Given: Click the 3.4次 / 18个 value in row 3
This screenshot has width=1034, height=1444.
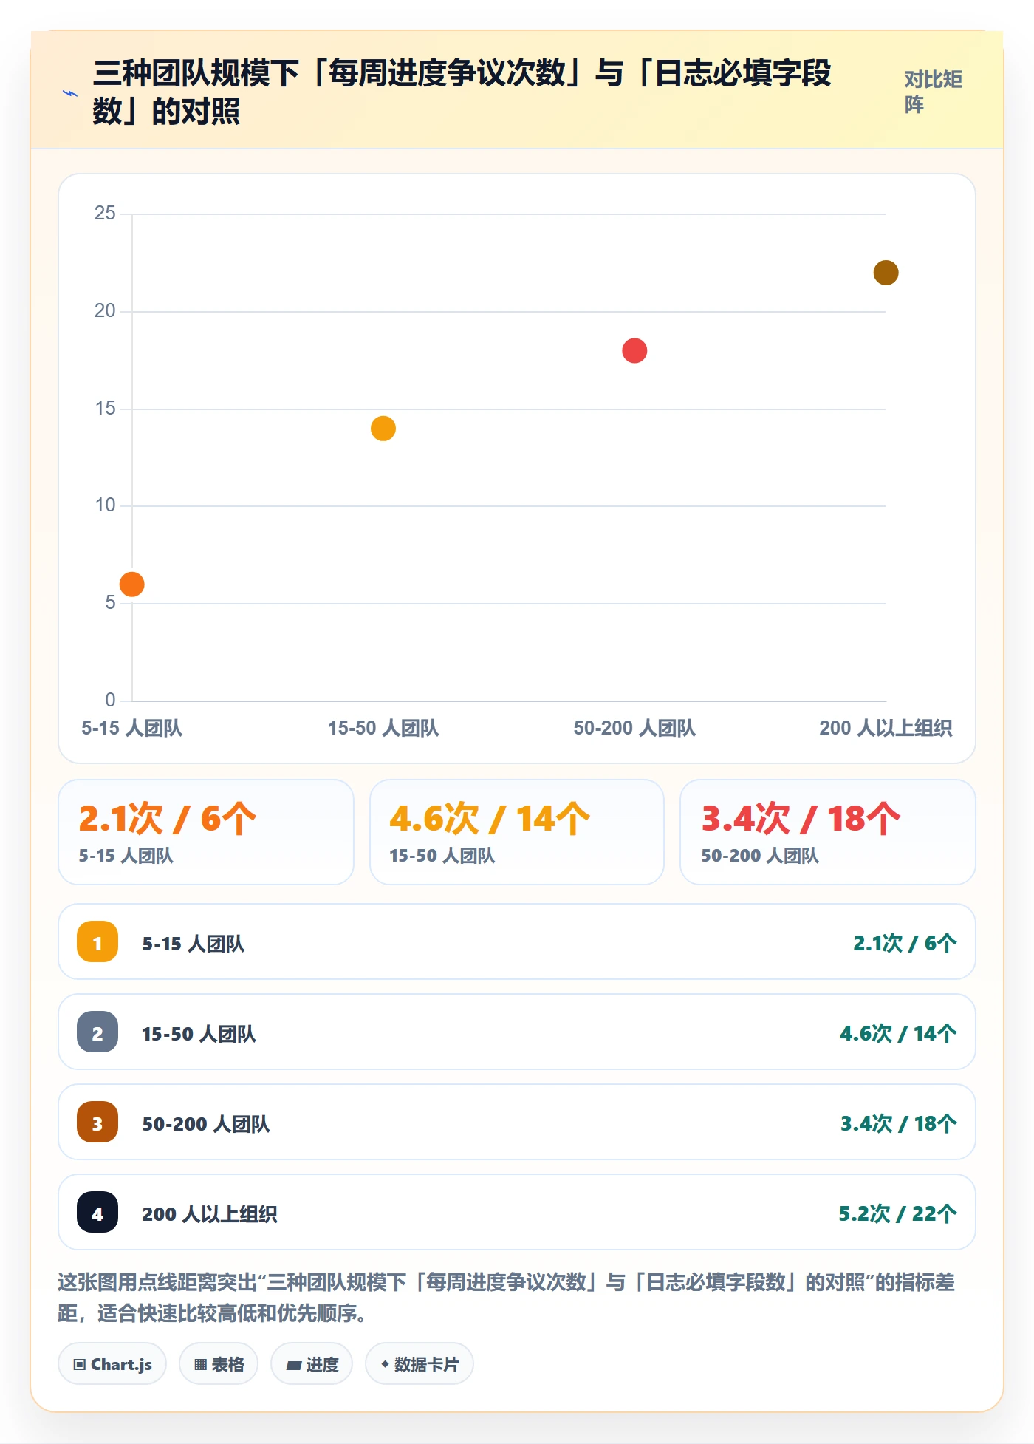Looking at the screenshot, I should pyautogui.click(x=899, y=1123).
